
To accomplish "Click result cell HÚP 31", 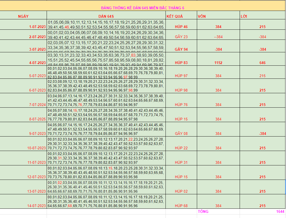I will 181,158.
